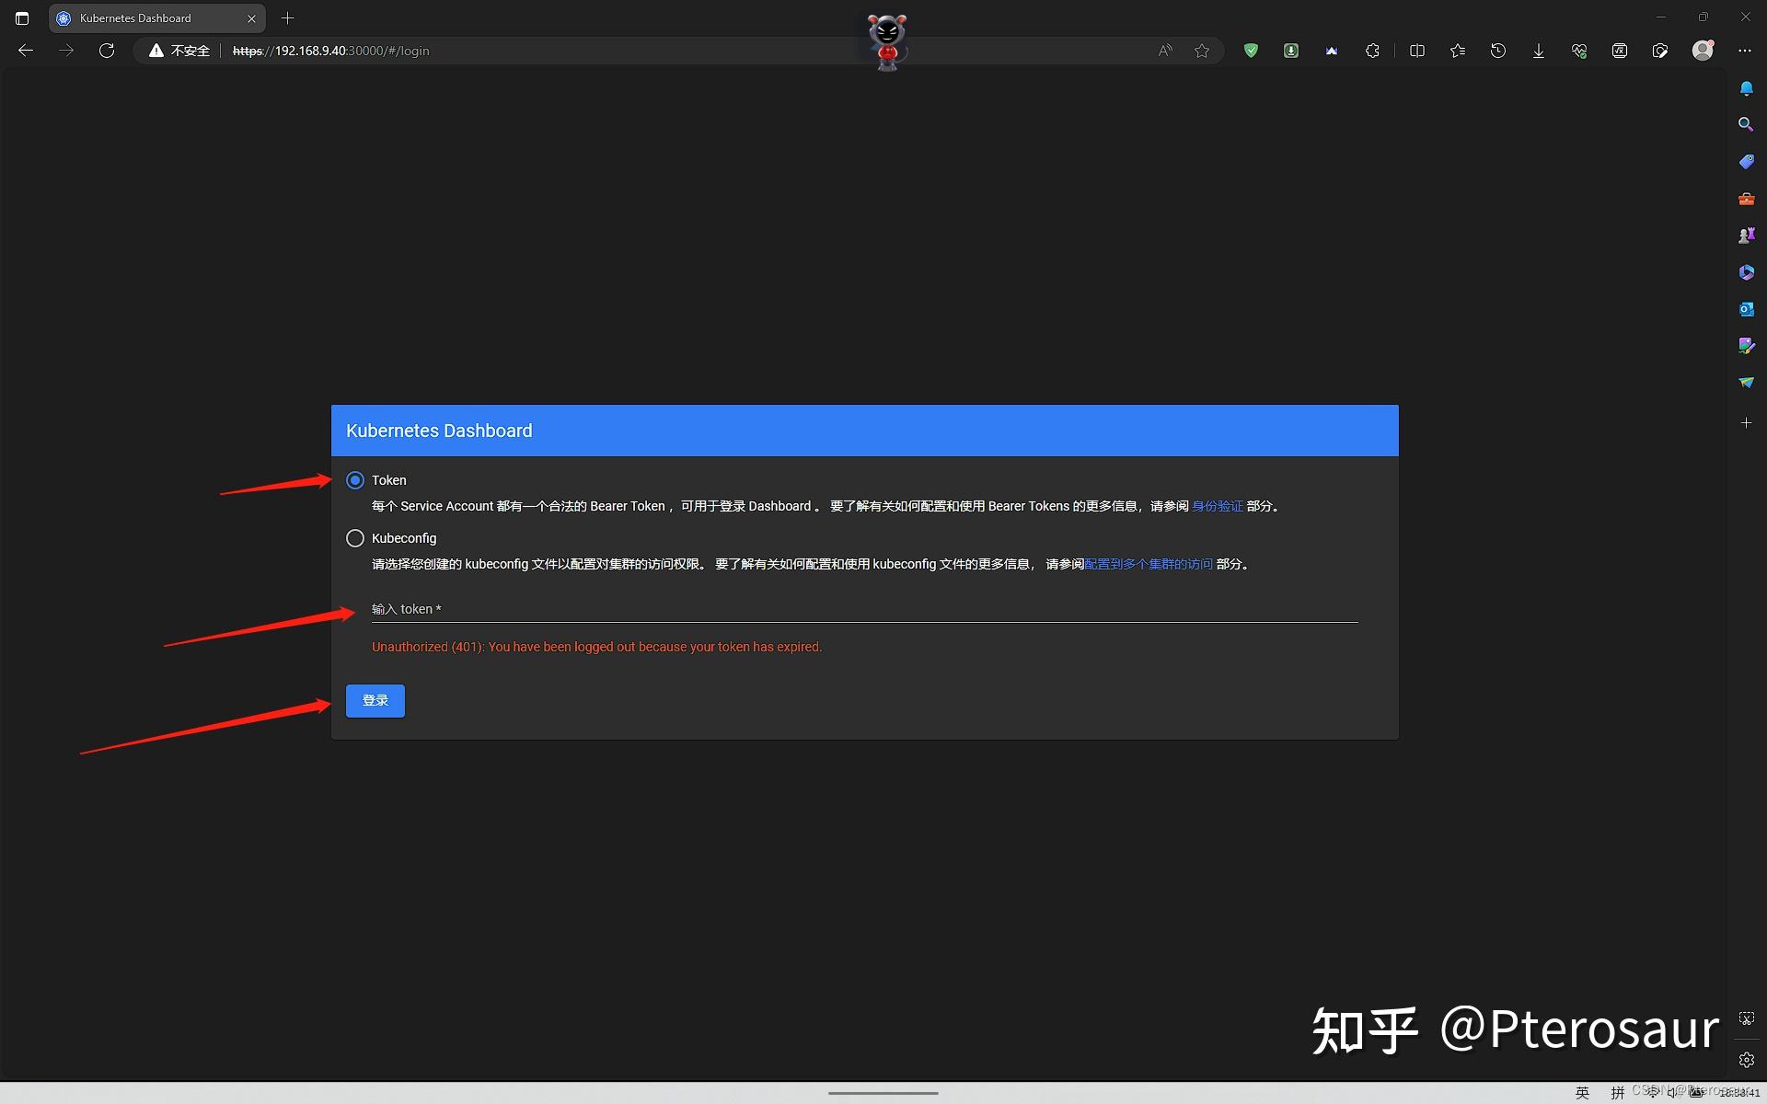
Task: Open the sidebar tools briefcase
Action: click(x=1746, y=199)
